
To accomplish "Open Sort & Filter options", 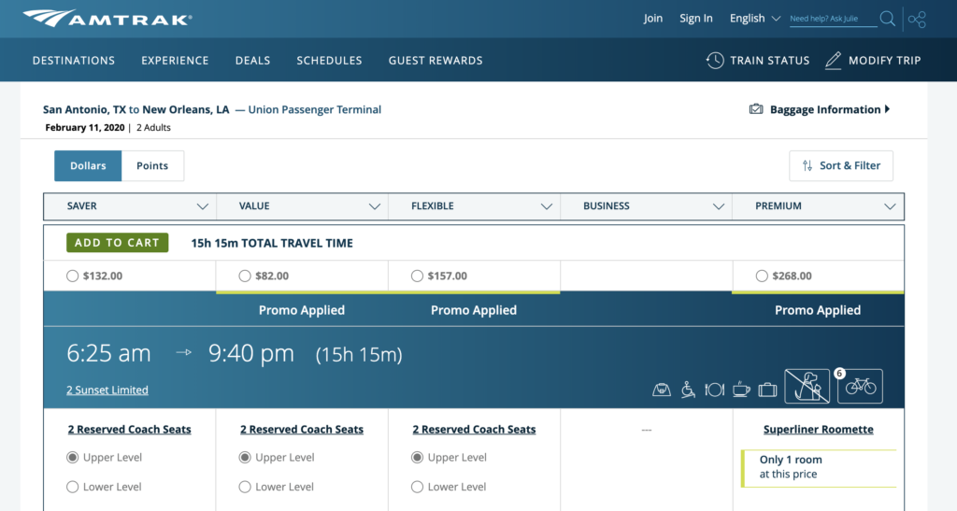I will (841, 166).
